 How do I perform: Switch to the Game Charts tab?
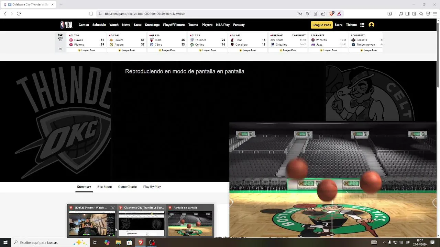point(128,187)
